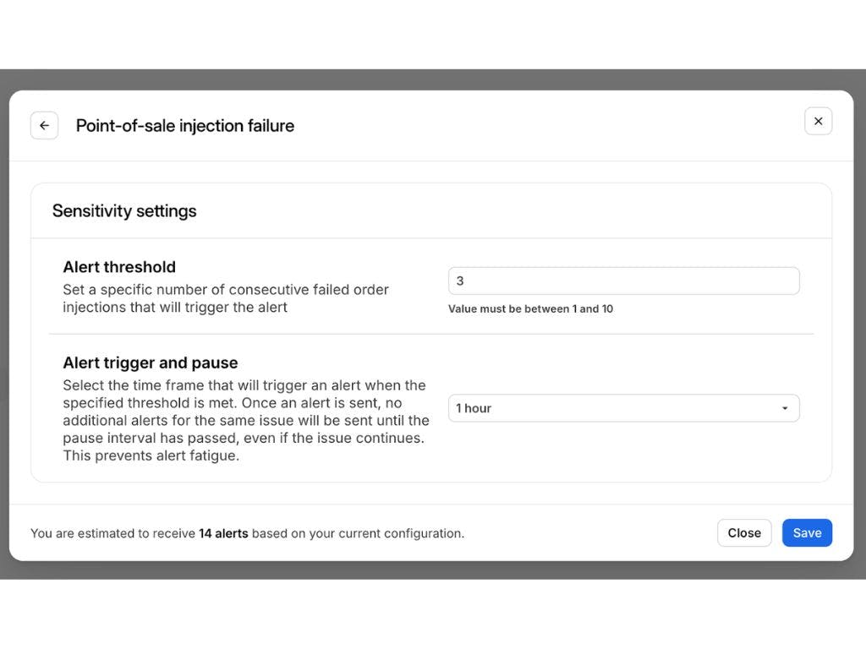
Task: Click the Alert threshold input field
Action: point(623,281)
